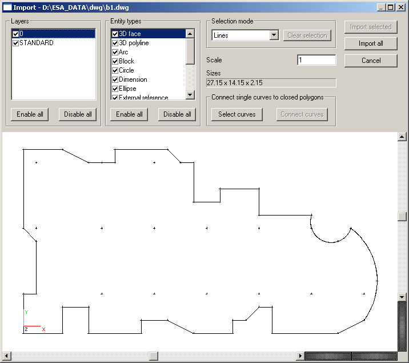
Task: Click the Select curves button
Action: tap(237, 114)
